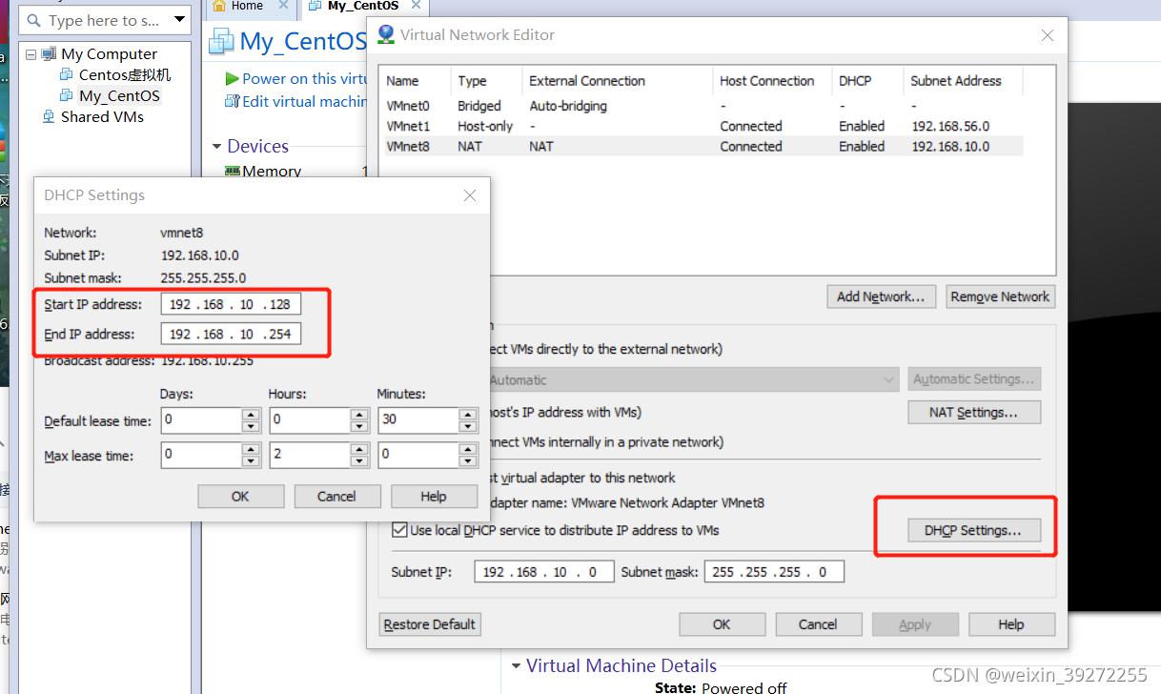
Task: Click the Memory device icon
Action: coord(233,172)
